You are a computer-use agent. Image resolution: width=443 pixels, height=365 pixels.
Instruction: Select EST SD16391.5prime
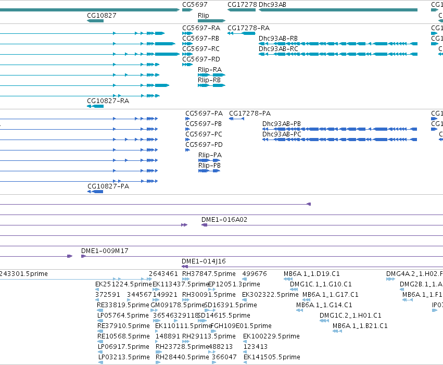[x=231, y=305]
